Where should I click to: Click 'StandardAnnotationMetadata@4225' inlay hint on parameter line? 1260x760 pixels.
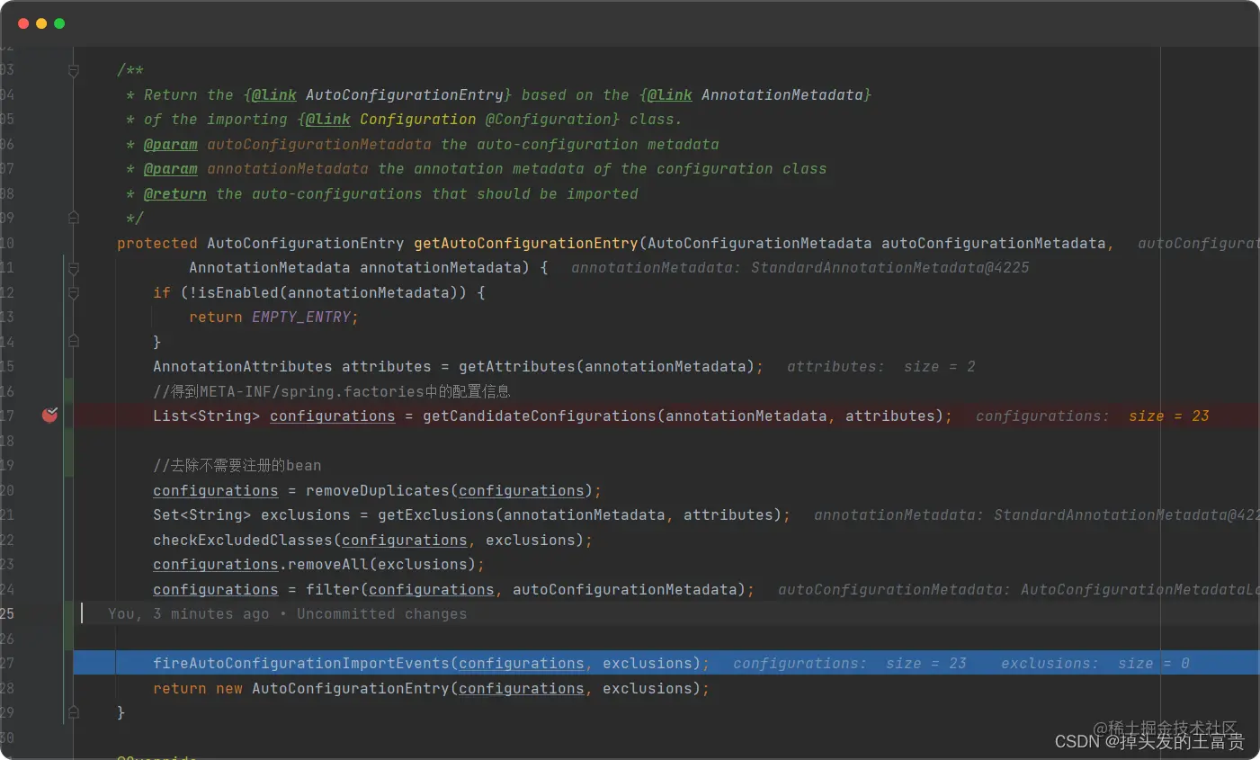click(x=889, y=268)
